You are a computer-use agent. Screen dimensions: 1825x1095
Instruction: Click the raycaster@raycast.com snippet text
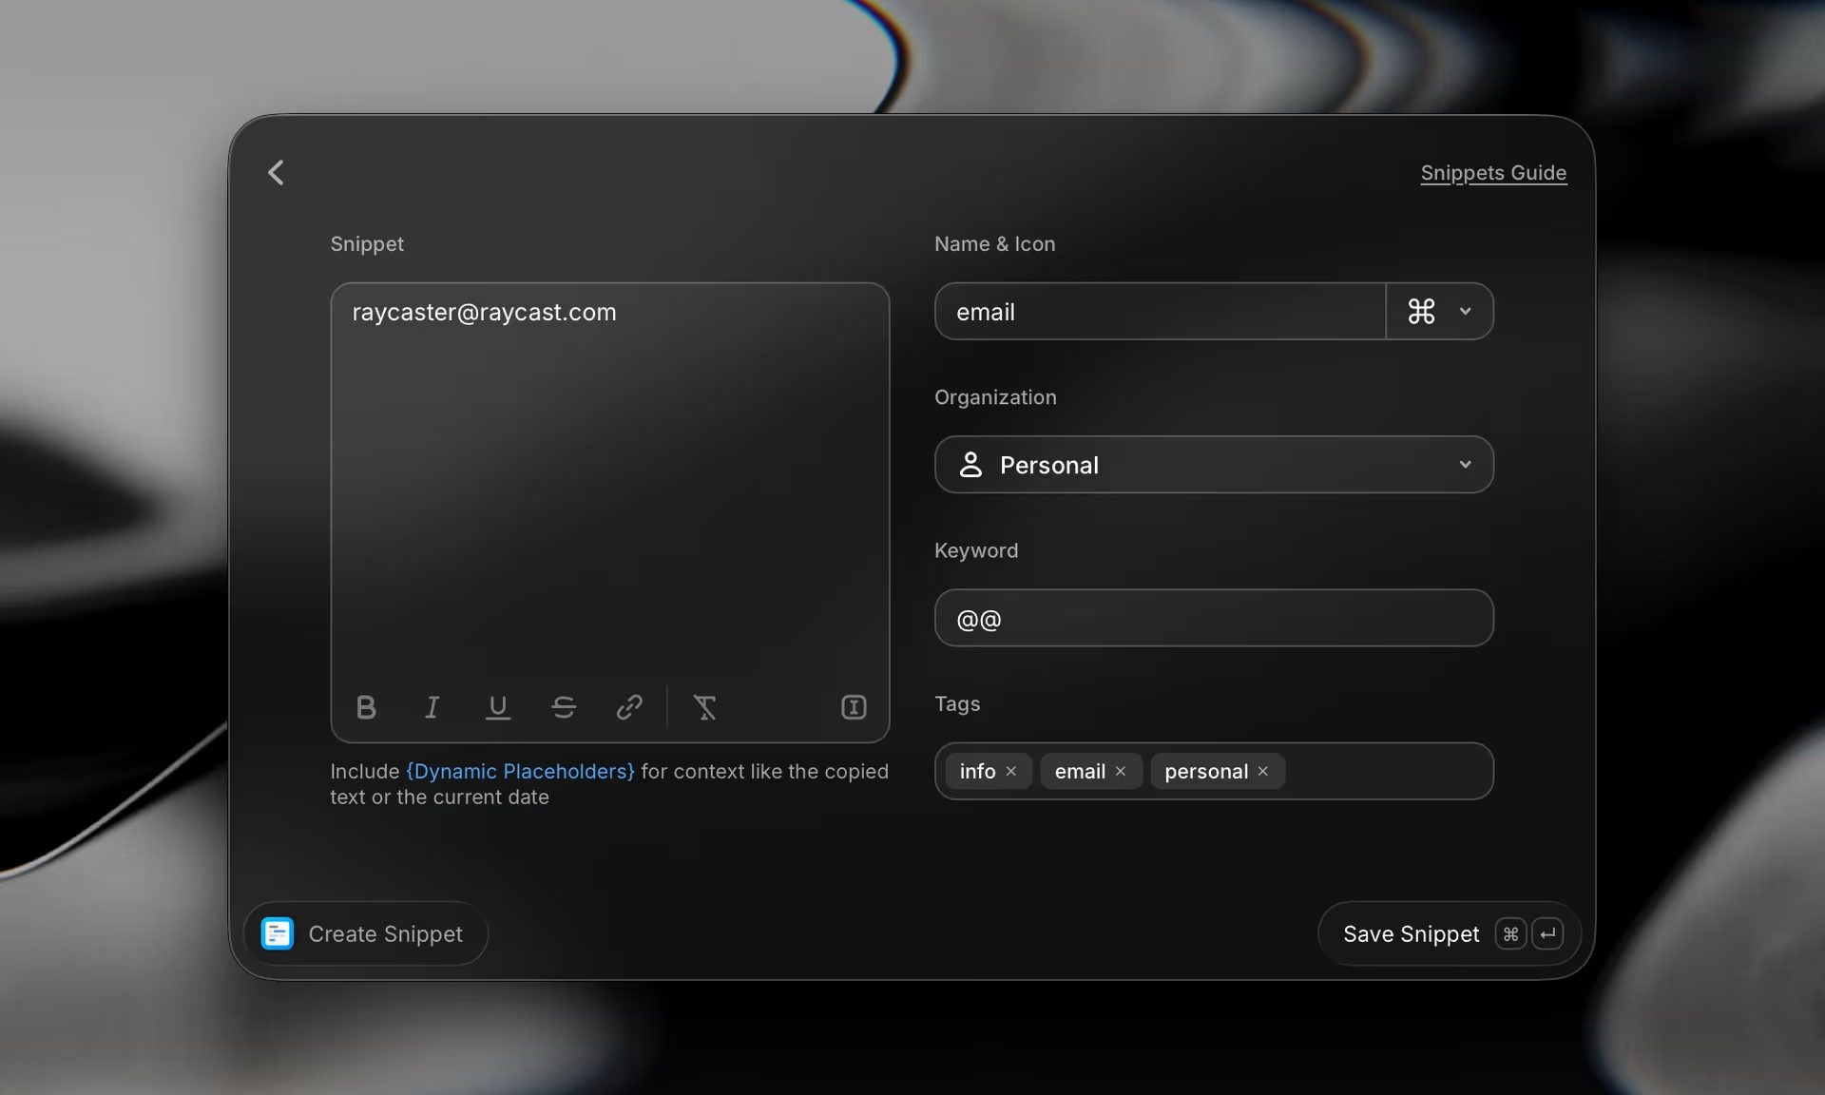tap(484, 312)
